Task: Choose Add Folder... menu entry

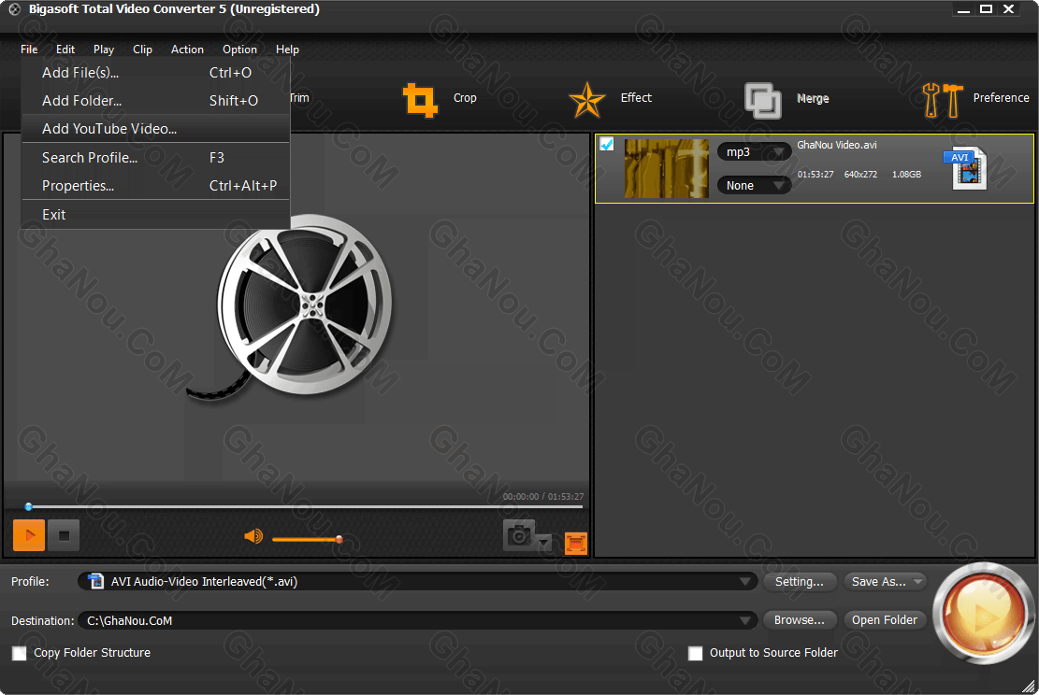Action: (x=156, y=101)
